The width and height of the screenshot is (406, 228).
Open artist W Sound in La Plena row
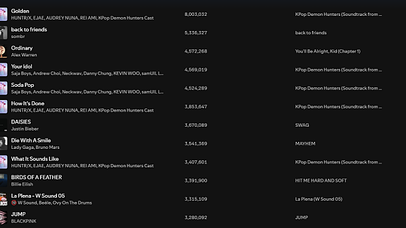(27, 203)
